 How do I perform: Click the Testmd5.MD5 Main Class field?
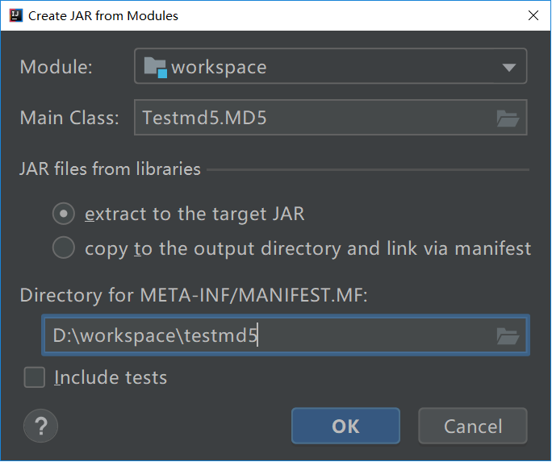[315, 118]
